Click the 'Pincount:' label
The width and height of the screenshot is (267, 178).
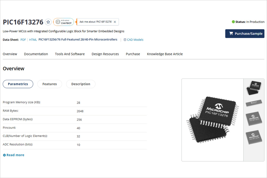point(9,128)
